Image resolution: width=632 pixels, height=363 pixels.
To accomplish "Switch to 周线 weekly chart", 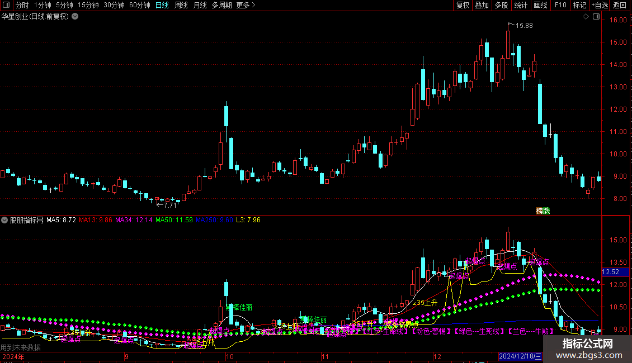I will [181, 5].
